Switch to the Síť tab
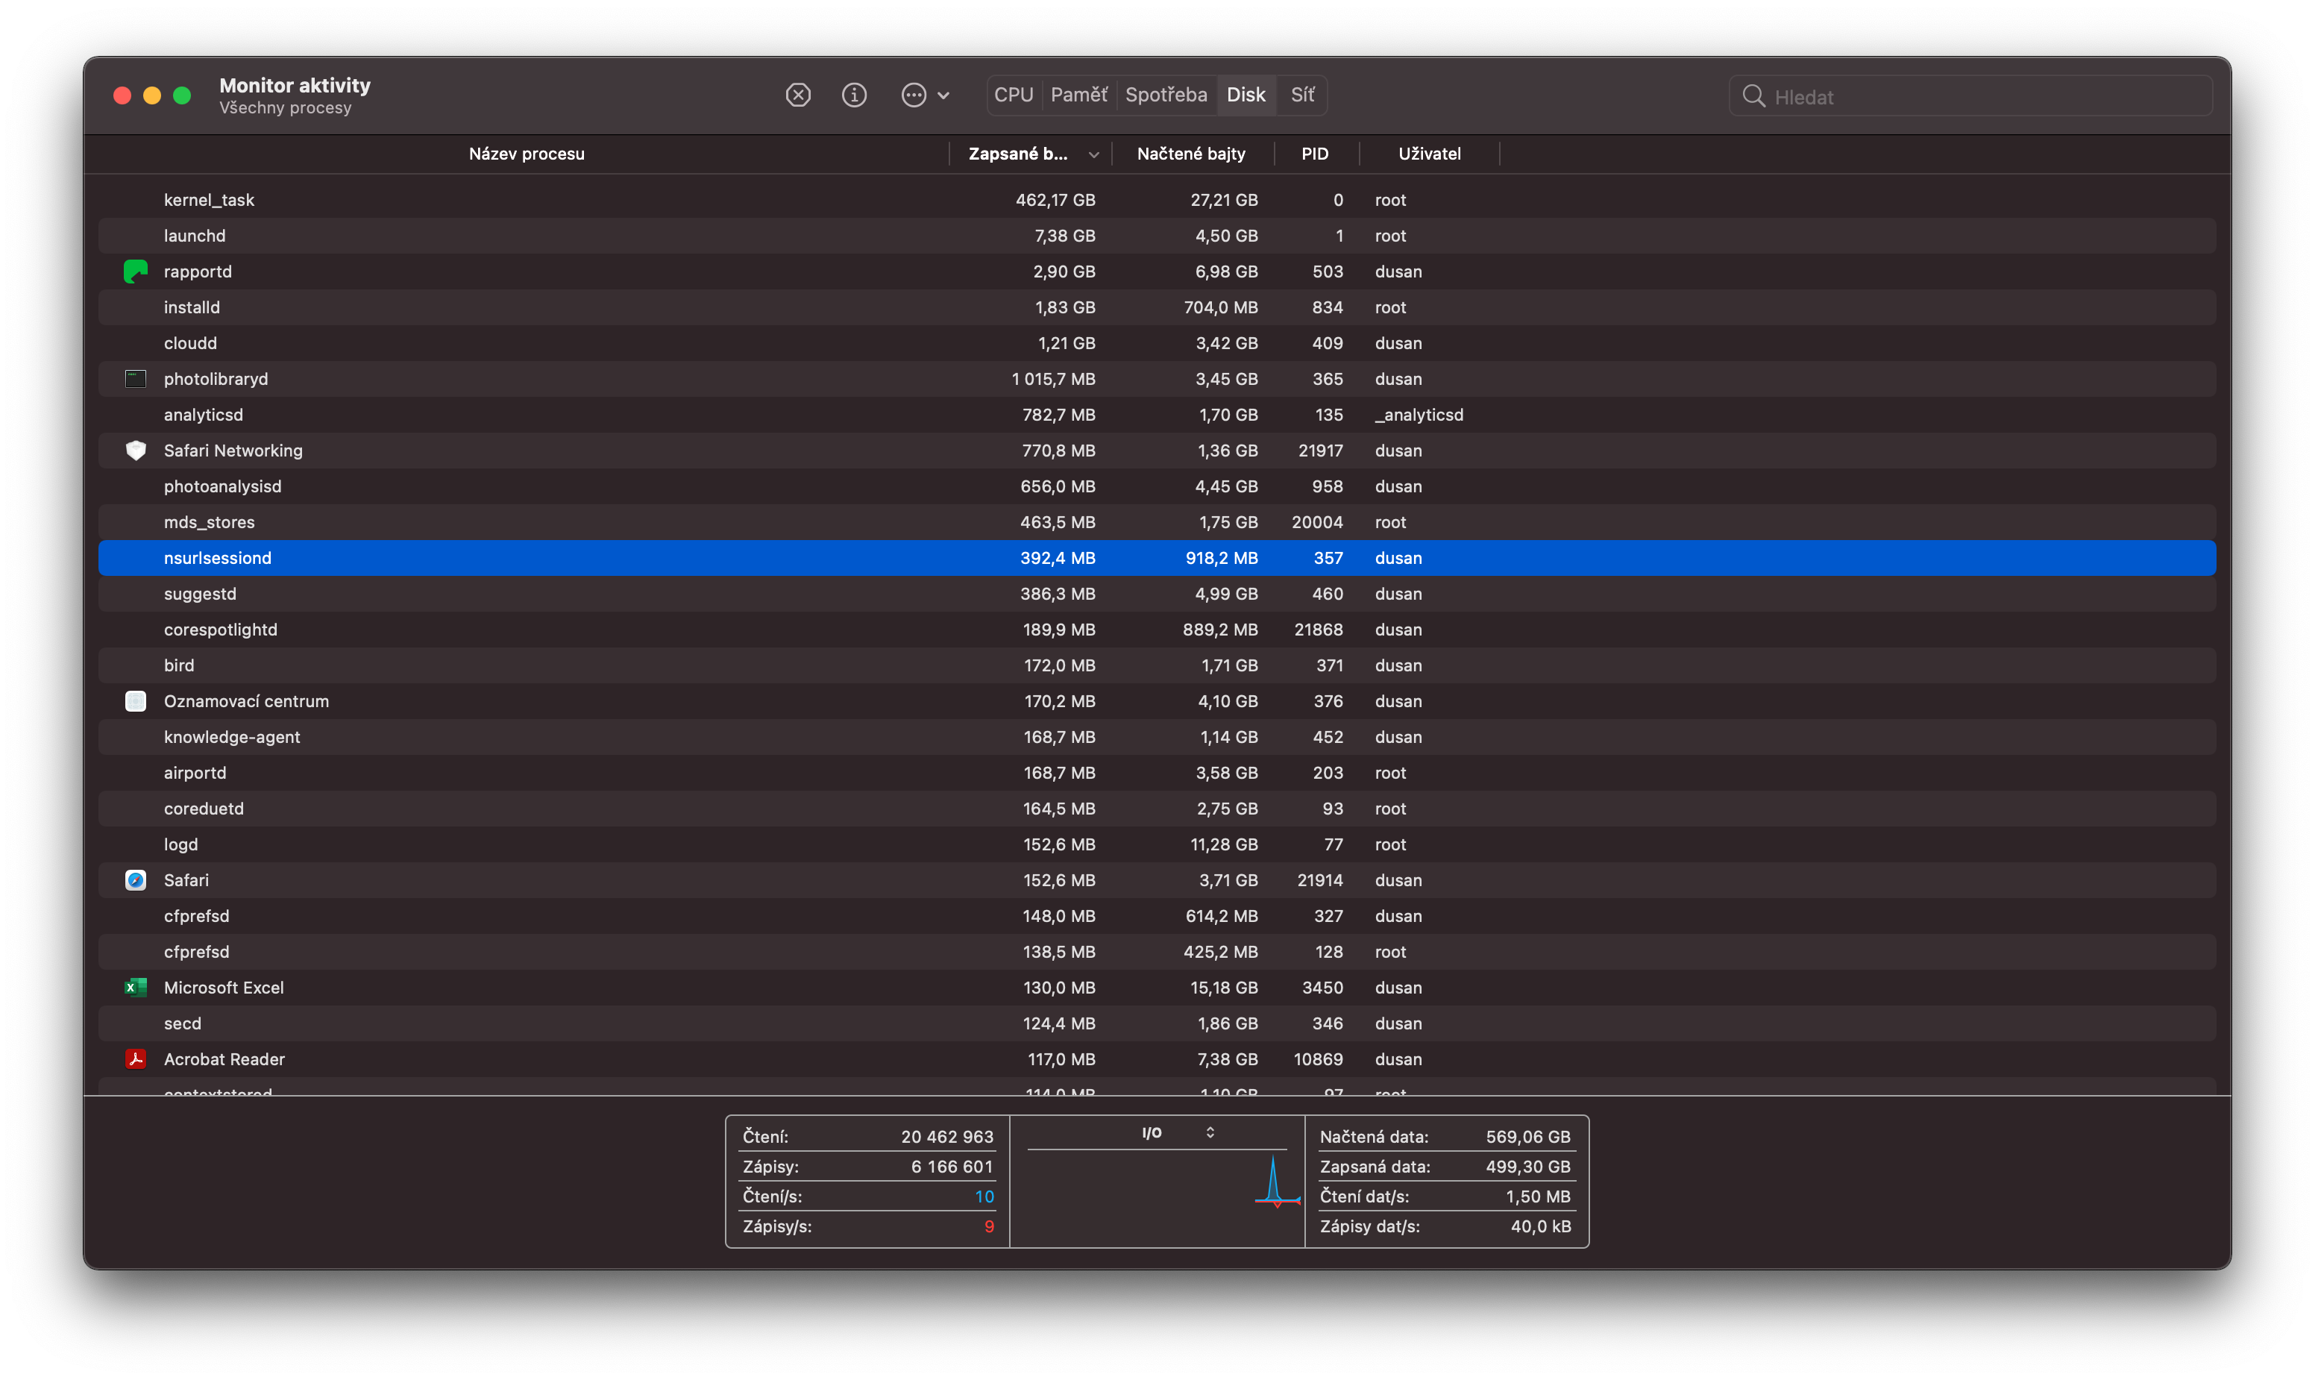Viewport: 2315px width, 1380px height. [x=1301, y=95]
